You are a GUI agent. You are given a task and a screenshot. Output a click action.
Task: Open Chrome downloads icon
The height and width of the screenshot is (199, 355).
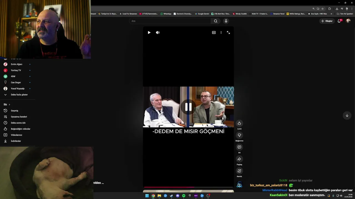[337, 9]
